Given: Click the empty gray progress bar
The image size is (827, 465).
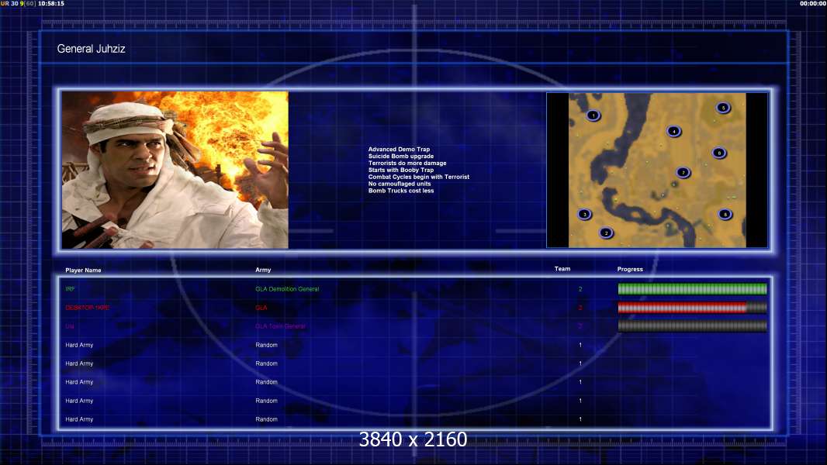Looking at the screenshot, I should [693, 326].
